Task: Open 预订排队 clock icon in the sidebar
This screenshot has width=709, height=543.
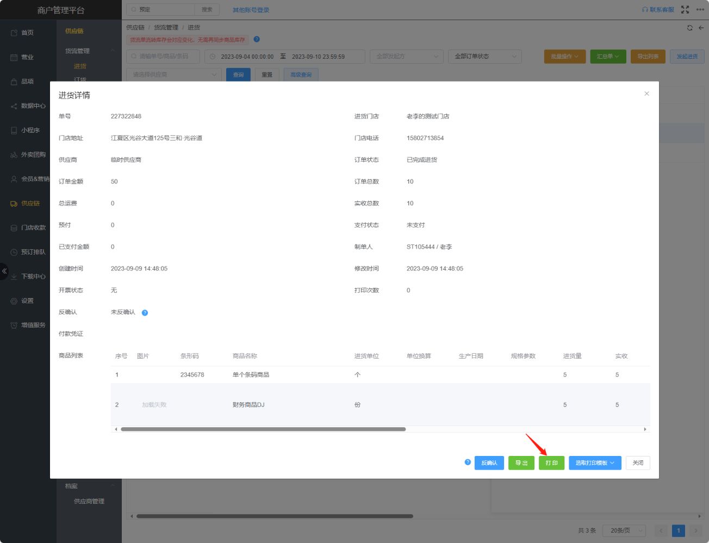Action: click(14, 252)
